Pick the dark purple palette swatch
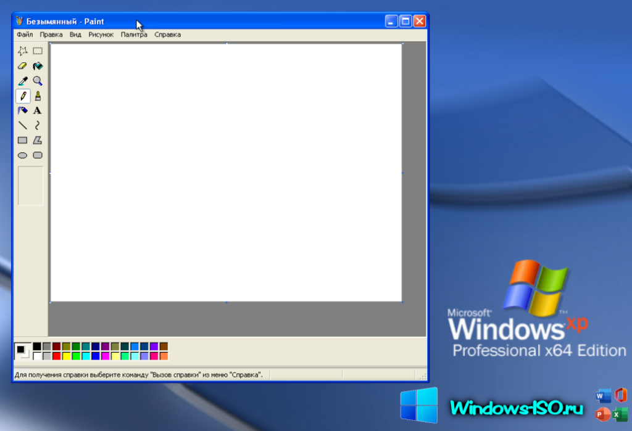The image size is (632, 431). pos(105,347)
